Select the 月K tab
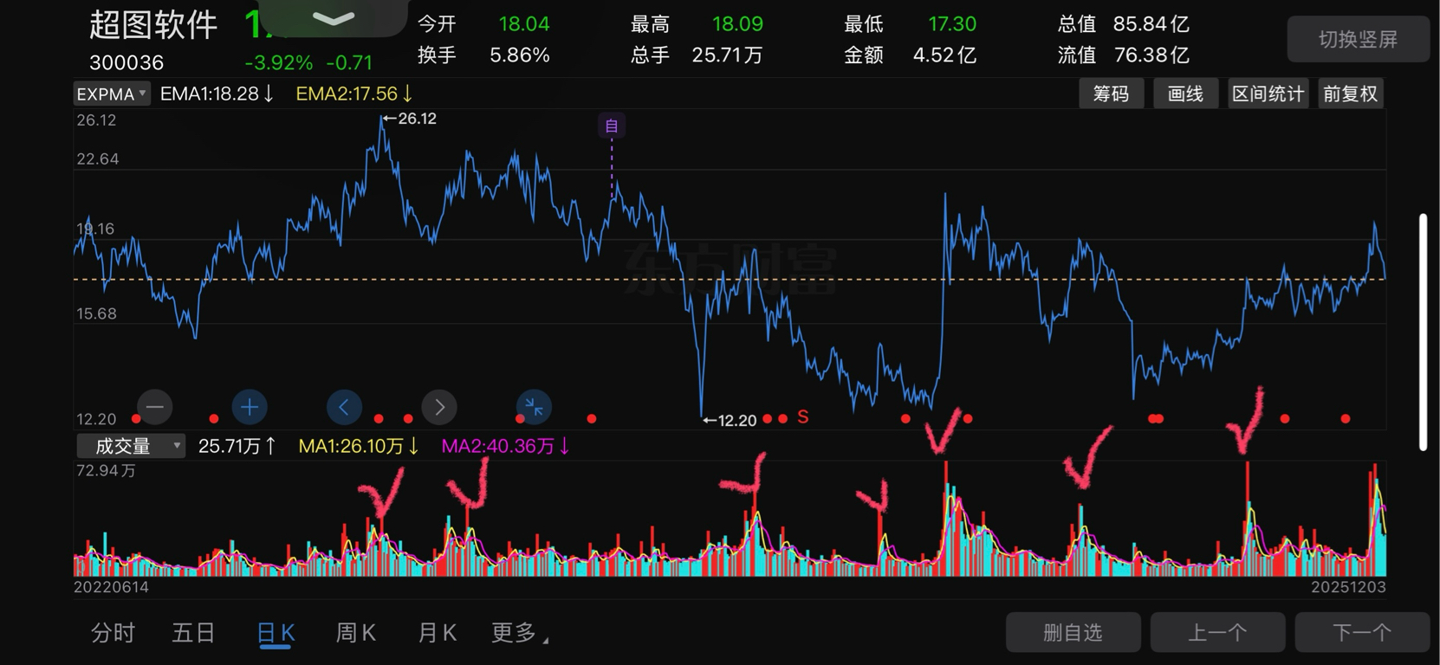1440x665 pixels. click(x=438, y=633)
